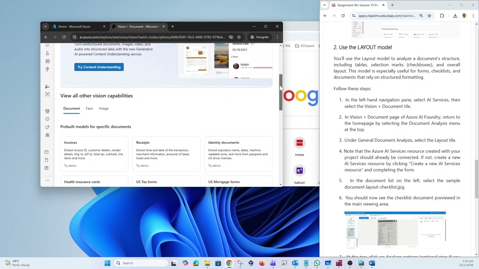Open the ellipsis menu in Azure sidebar

pos(47,180)
